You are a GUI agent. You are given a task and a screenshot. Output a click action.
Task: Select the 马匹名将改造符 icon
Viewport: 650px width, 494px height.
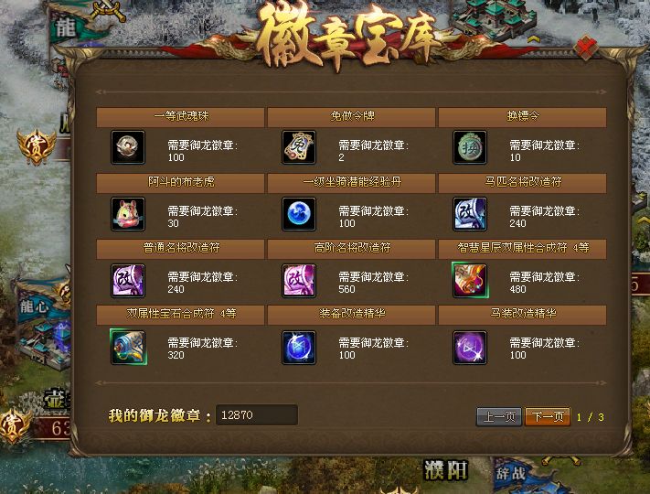(470, 214)
